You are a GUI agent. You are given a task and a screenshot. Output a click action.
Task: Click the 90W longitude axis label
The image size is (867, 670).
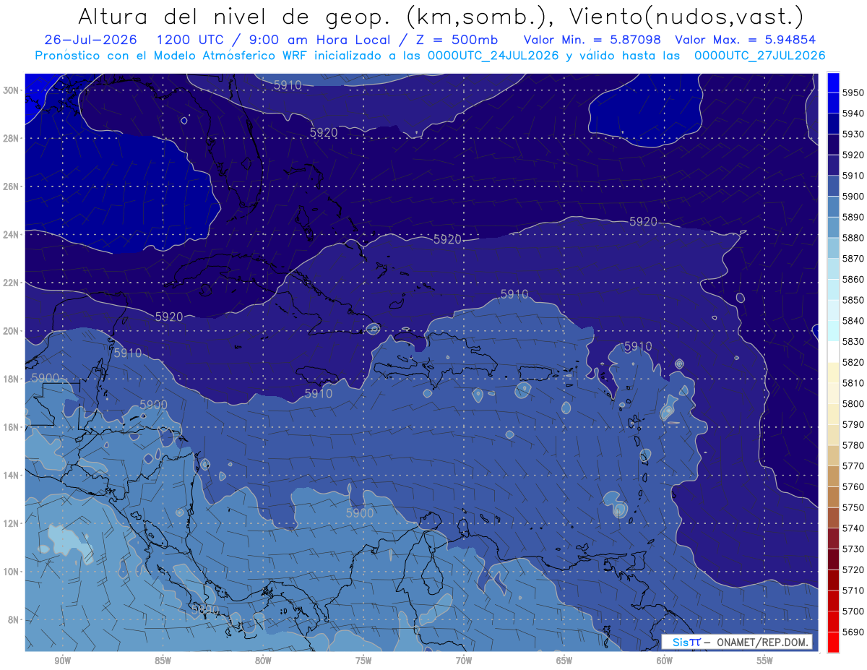click(x=62, y=660)
